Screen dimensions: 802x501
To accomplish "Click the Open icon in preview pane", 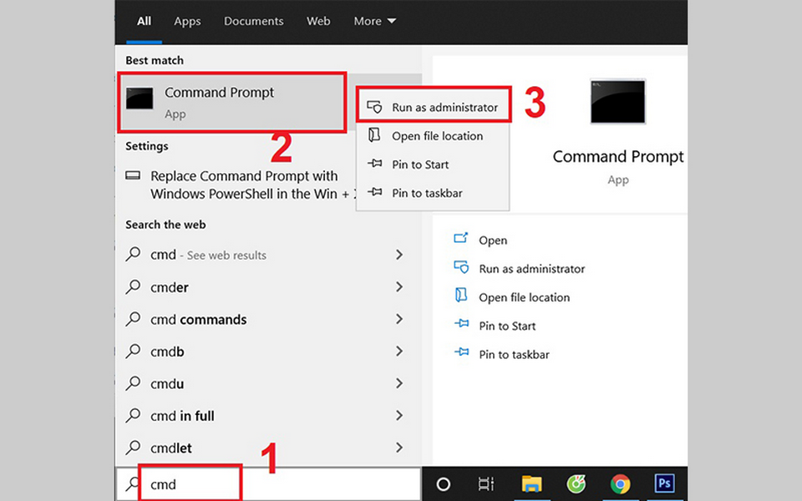I will click(x=461, y=238).
